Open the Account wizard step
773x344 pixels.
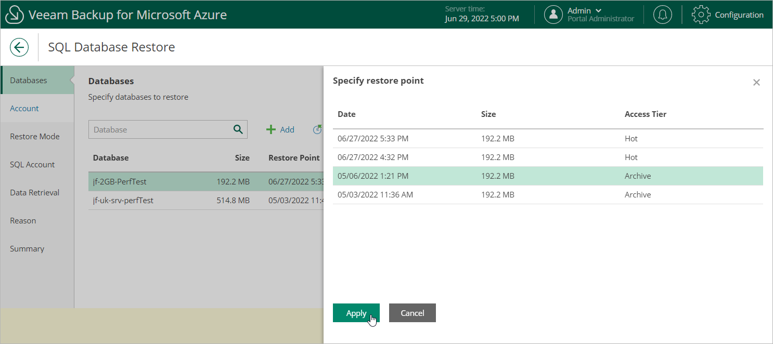coord(37,108)
